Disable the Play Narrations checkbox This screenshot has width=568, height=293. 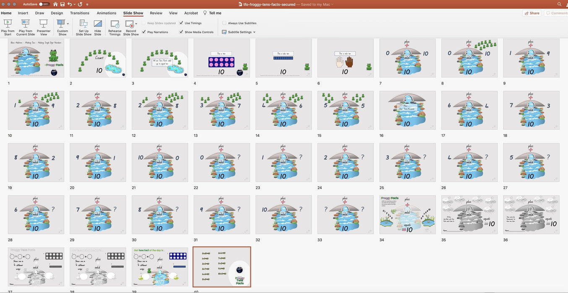coord(144,32)
